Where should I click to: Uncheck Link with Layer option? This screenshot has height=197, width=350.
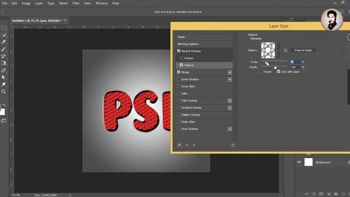(278, 72)
